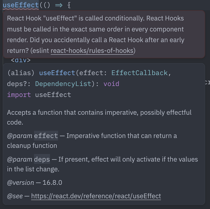Click useEffect after the import keyword
The height and width of the screenshot is (209, 210).
click(x=53, y=95)
